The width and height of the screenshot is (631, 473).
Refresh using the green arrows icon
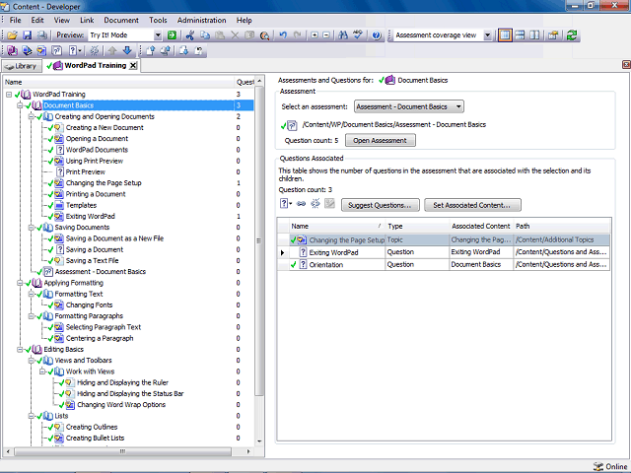click(x=572, y=35)
